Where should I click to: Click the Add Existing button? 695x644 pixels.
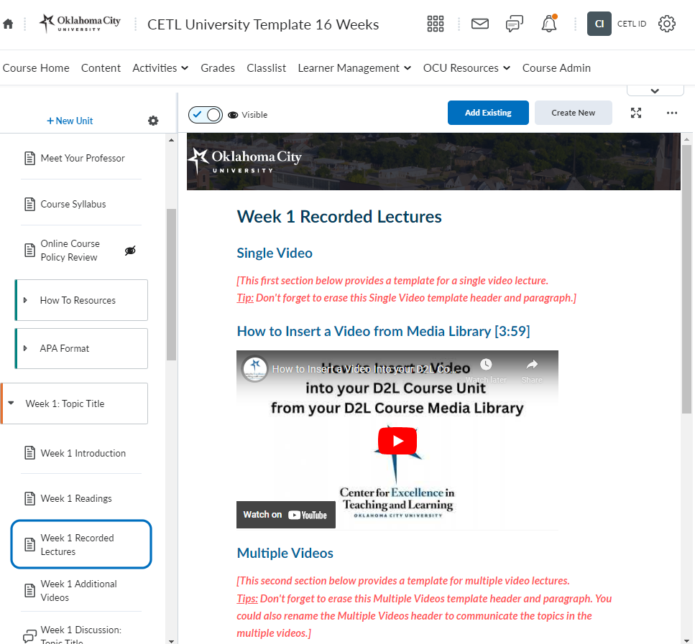(488, 113)
